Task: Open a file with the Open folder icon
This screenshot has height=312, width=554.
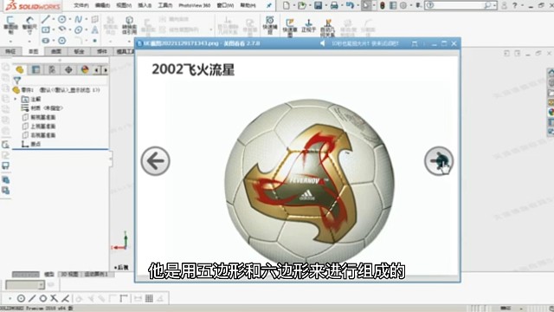Action: pyautogui.click(x=302, y=5)
